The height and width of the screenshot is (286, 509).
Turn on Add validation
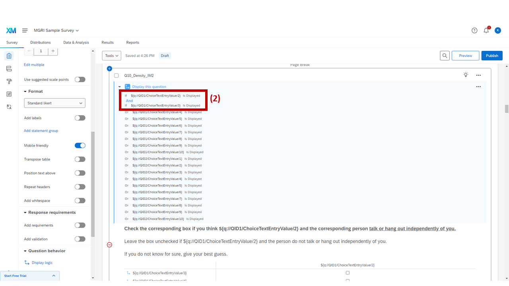tap(80, 239)
